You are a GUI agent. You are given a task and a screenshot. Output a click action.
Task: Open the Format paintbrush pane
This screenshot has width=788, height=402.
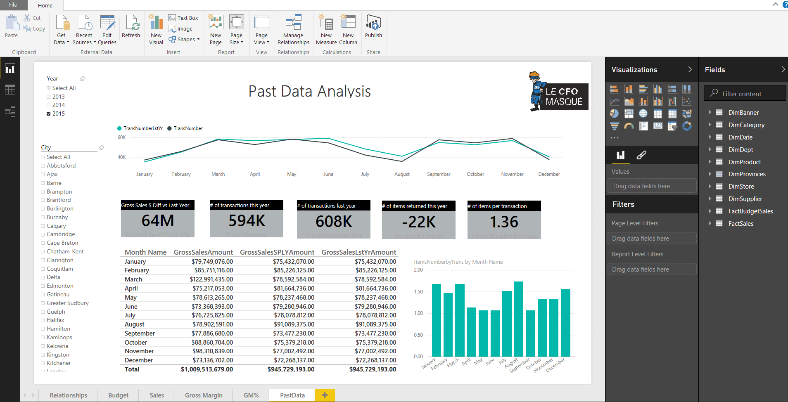[641, 155]
